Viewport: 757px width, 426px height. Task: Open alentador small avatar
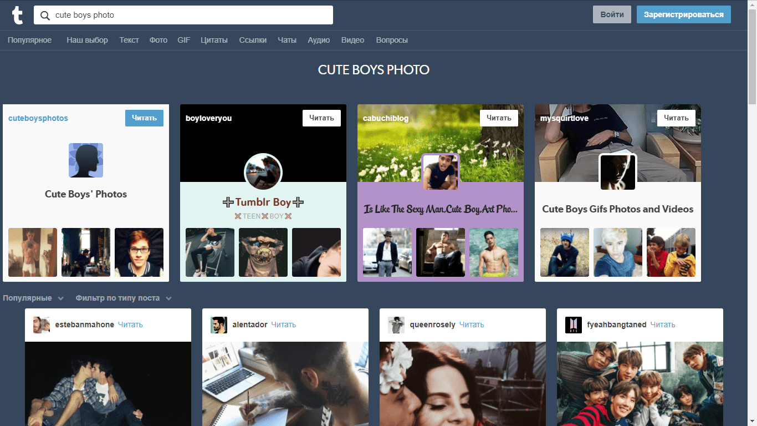219,325
